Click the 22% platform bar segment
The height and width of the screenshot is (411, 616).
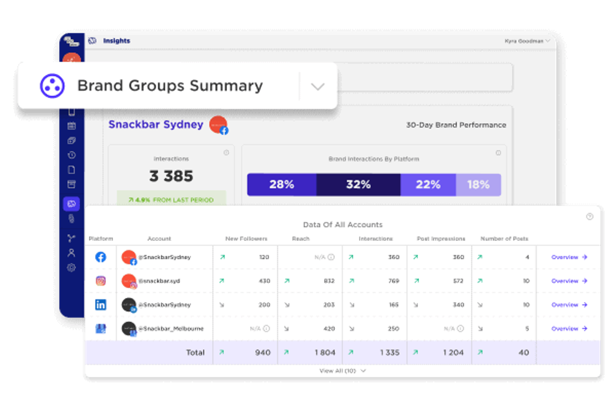click(428, 185)
